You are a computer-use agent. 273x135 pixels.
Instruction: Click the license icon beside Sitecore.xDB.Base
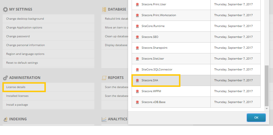coord(137,102)
